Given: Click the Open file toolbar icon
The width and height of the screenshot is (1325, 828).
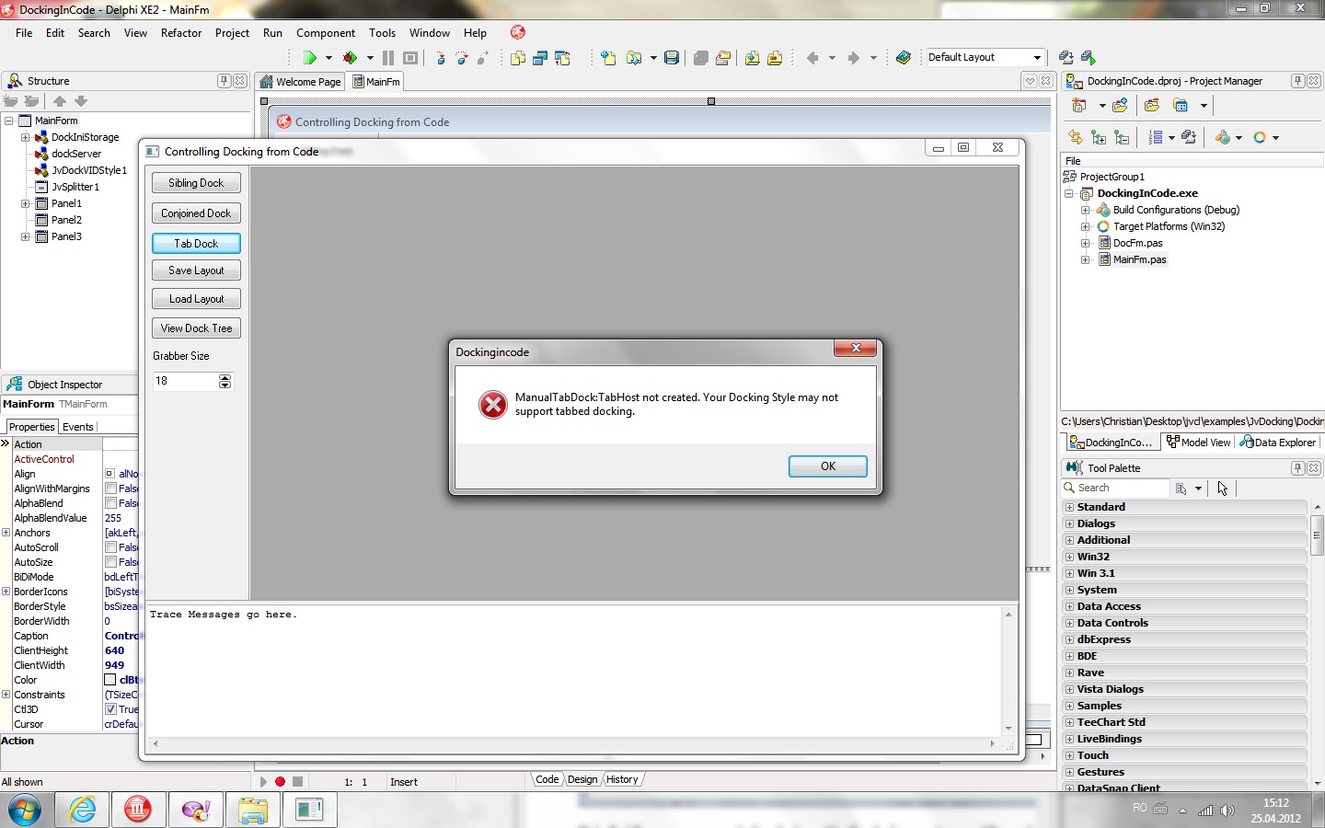Looking at the screenshot, I should 634,58.
